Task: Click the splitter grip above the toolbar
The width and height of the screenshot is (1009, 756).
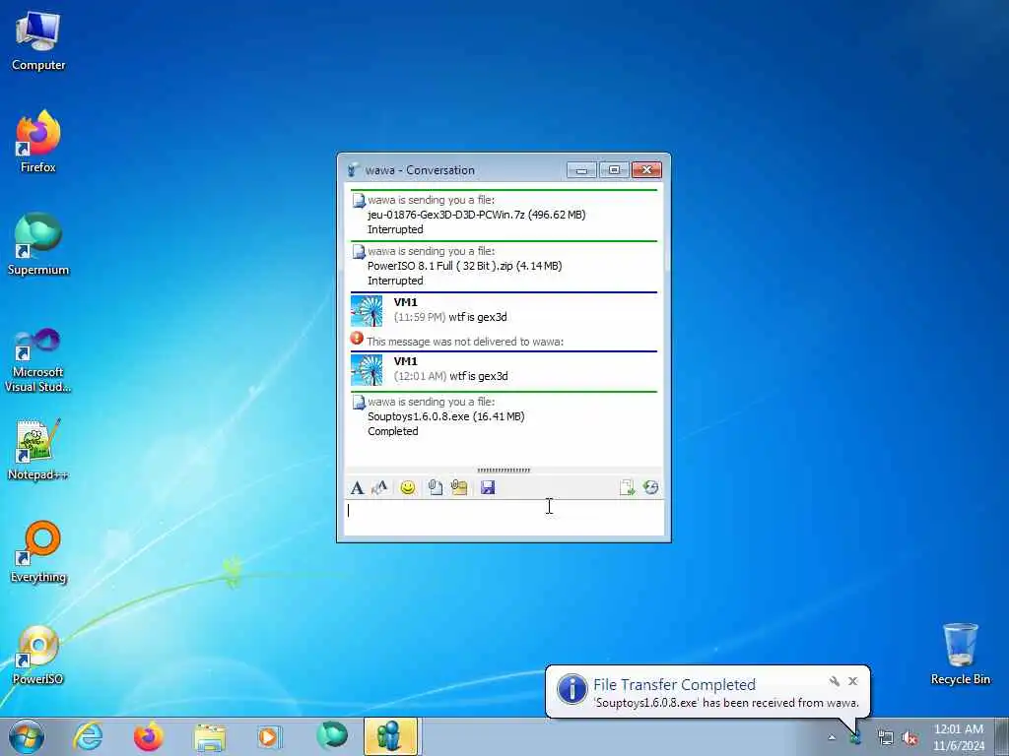Action: click(x=504, y=471)
